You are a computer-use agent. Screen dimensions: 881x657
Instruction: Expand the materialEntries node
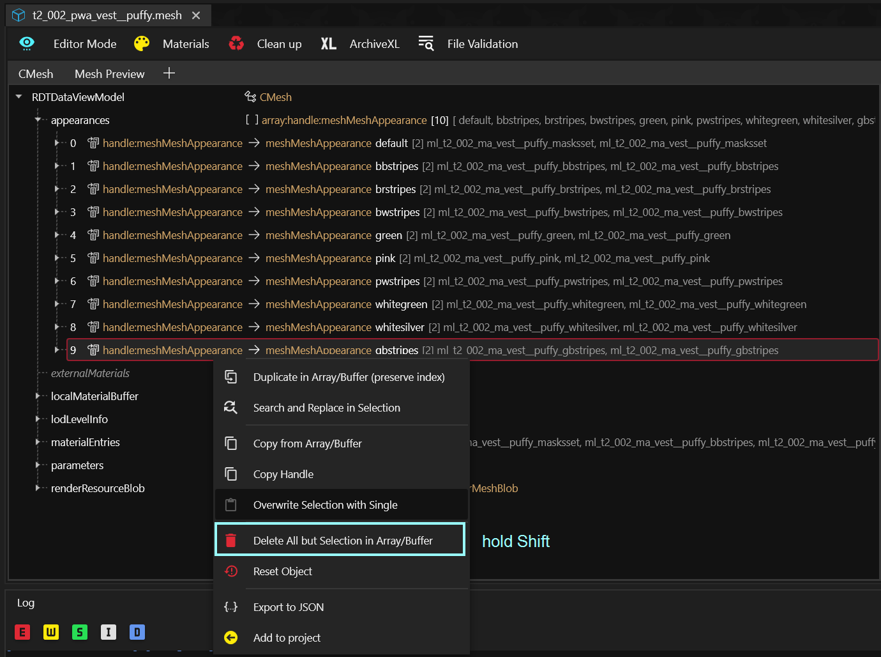[x=38, y=442]
